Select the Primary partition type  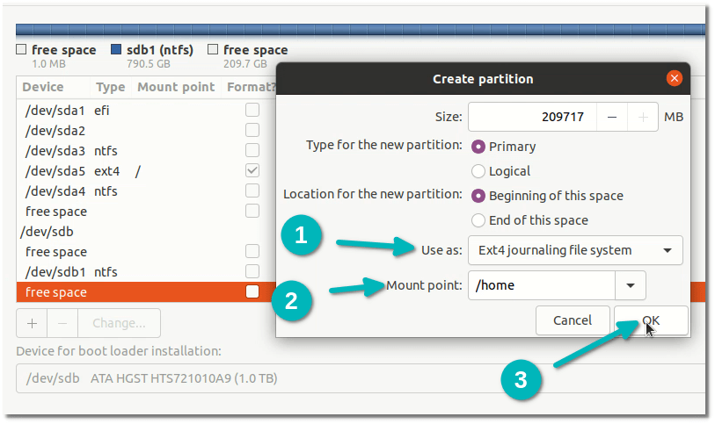tap(478, 147)
